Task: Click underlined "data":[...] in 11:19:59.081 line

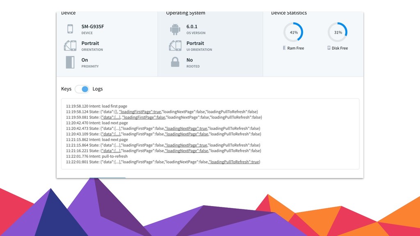Action: [111, 117]
